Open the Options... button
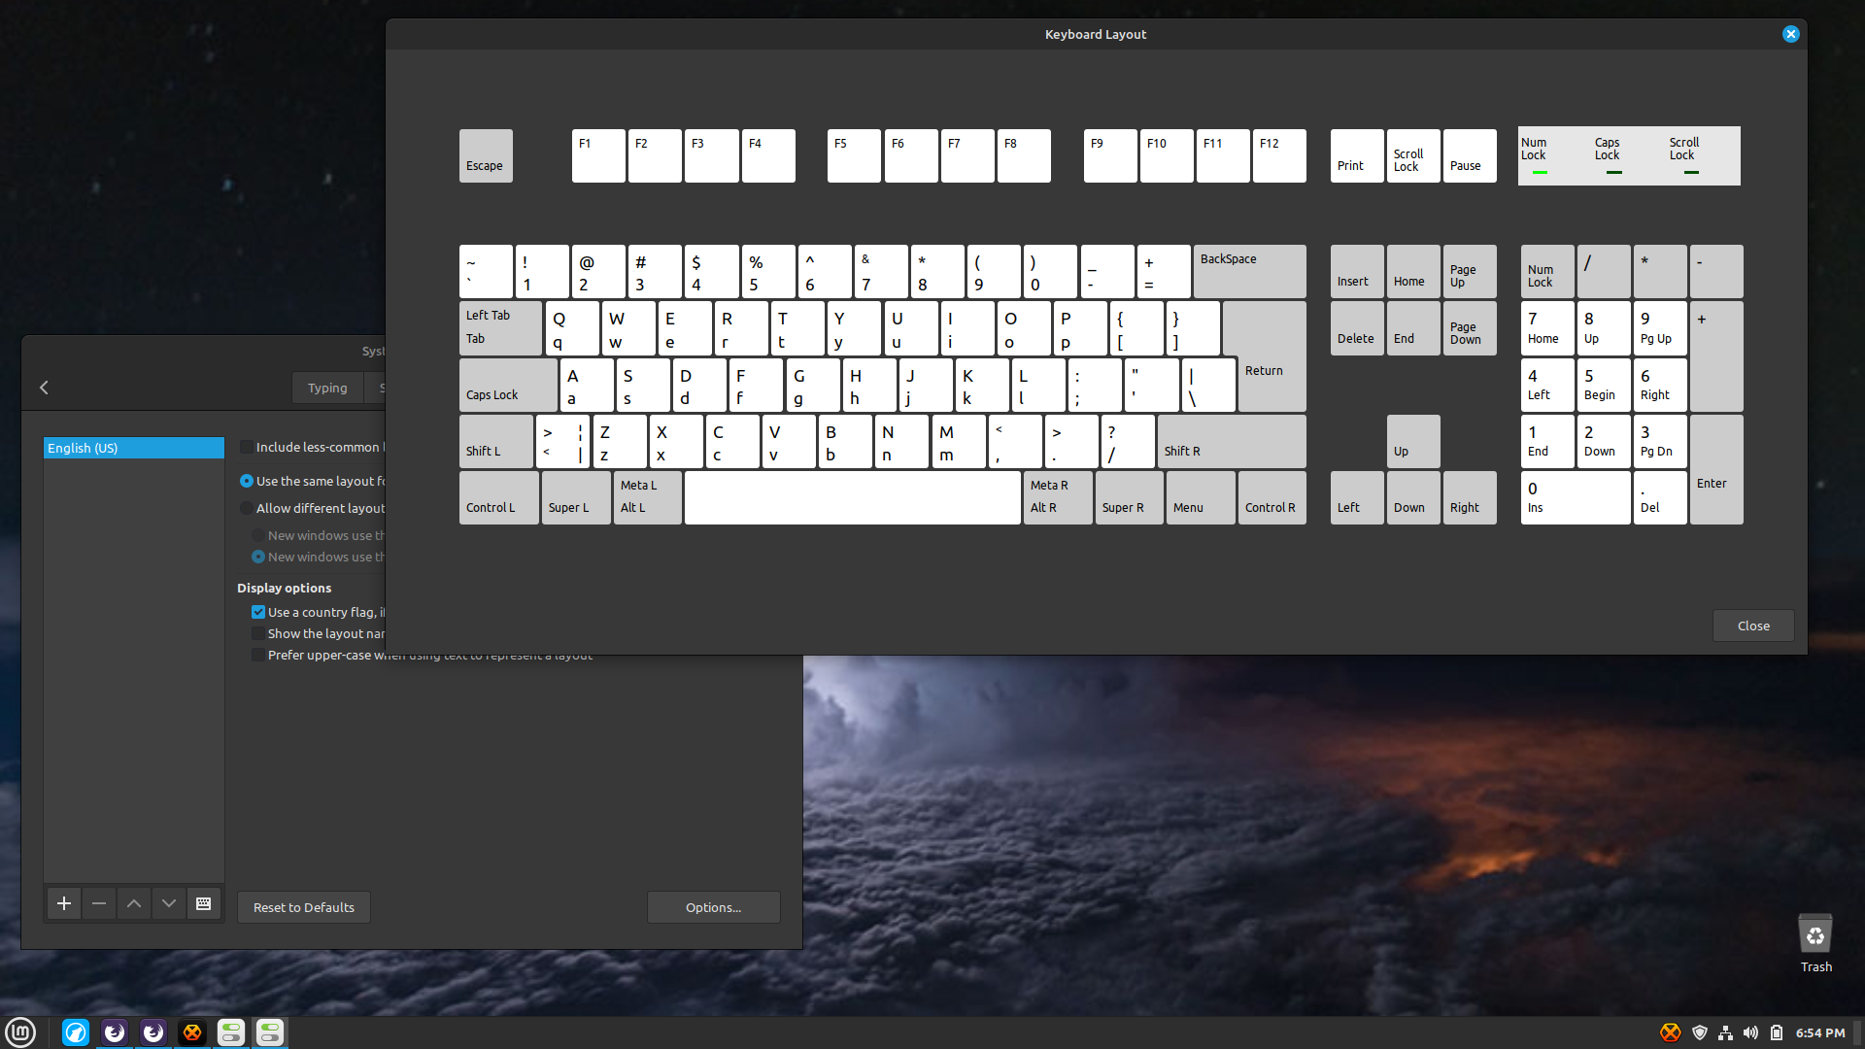This screenshot has width=1865, height=1049. point(714,907)
